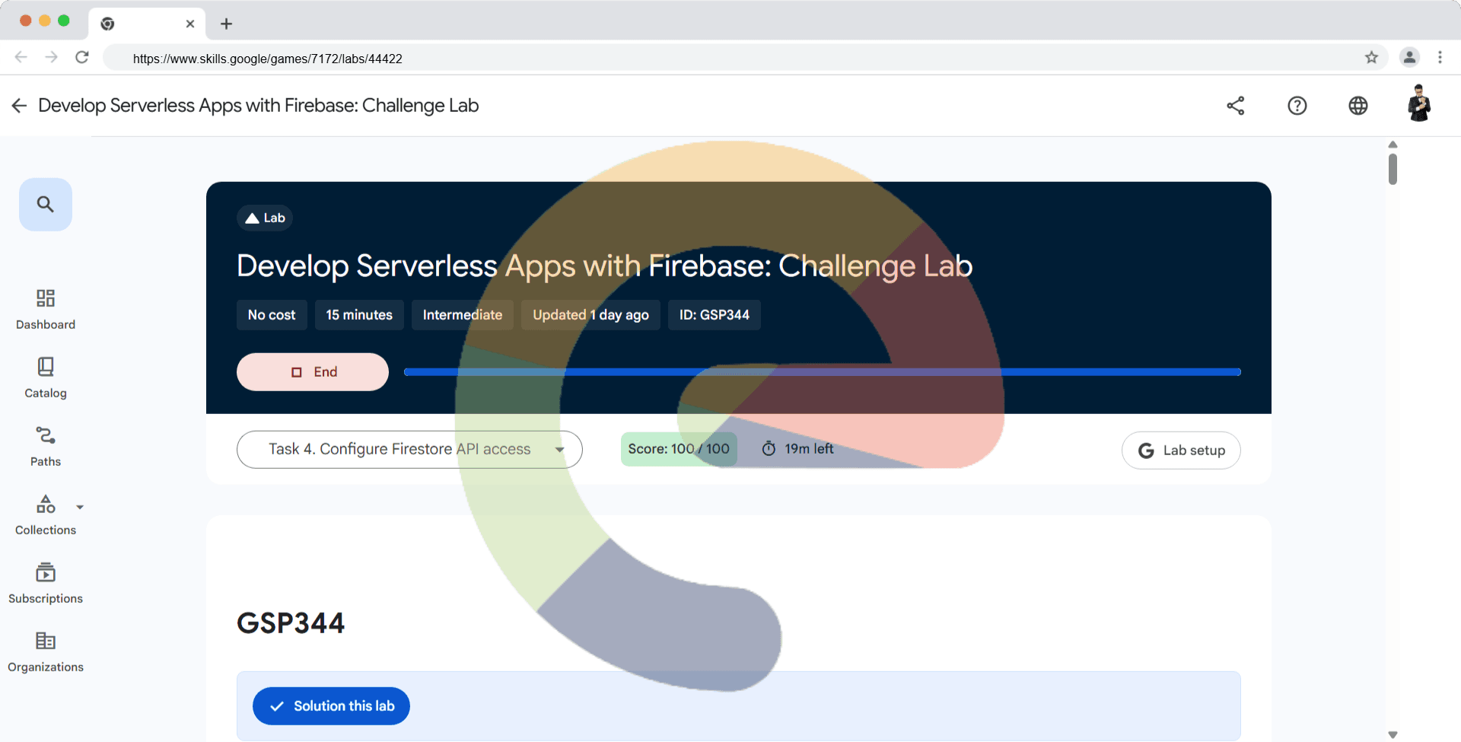Open Catalog in the sidebar
This screenshot has width=1461, height=742.
pyautogui.click(x=46, y=378)
